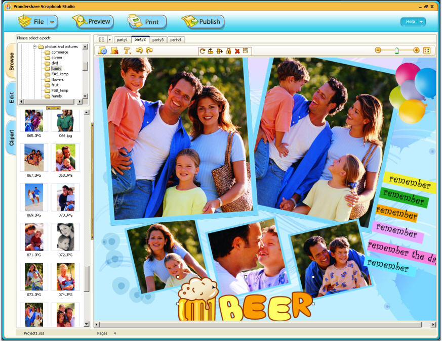Expand the page layout dropdown arrow
The width and height of the screenshot is (442, 341).
(x=110, y=40)
